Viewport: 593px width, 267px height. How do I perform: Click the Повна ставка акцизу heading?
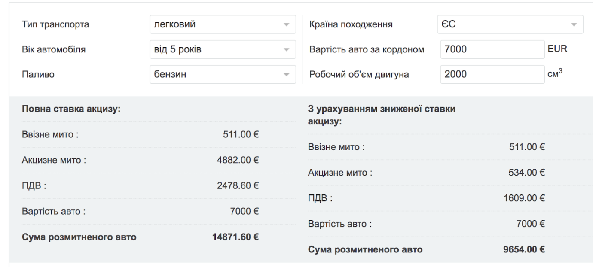[70, 109]
